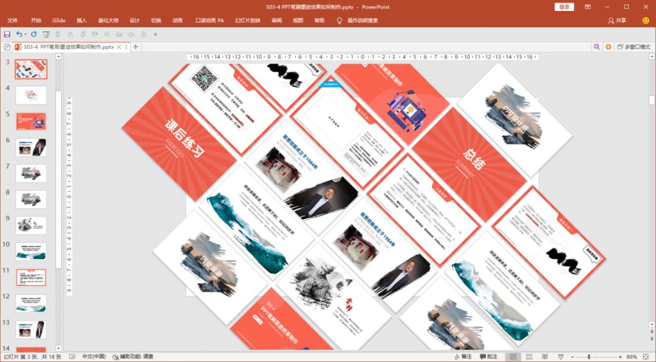Click the 共享 share button

(617, 21)
